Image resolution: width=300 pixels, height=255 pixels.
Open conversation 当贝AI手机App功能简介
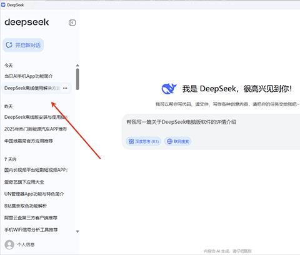[28, 76]
